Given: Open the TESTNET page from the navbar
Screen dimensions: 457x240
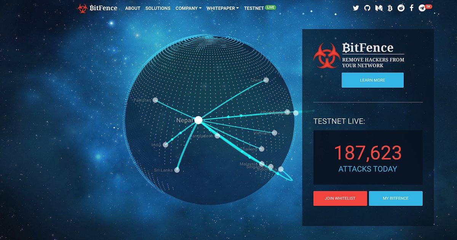Looking at the screenshot, I should 254,8.
